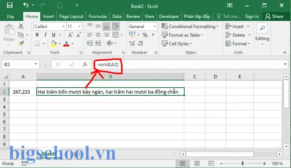Open the Editing group button
The width and height of the screenshot is (291, 168).
(x=262, y=34)
